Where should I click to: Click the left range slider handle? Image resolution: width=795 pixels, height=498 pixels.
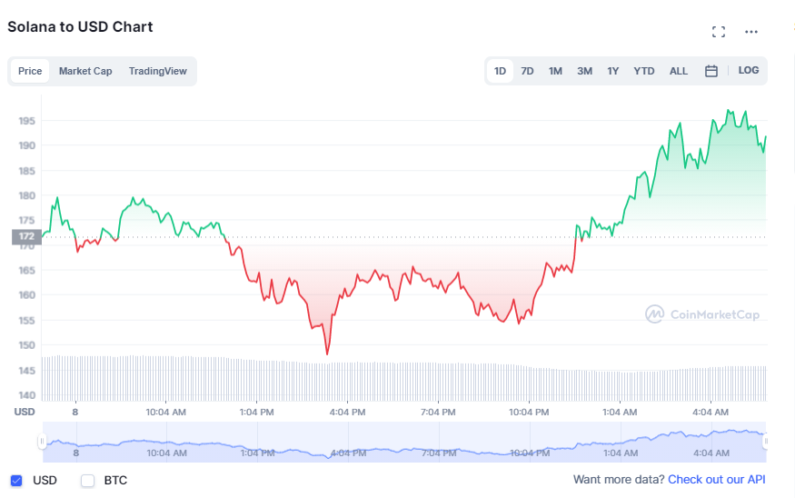41,442
